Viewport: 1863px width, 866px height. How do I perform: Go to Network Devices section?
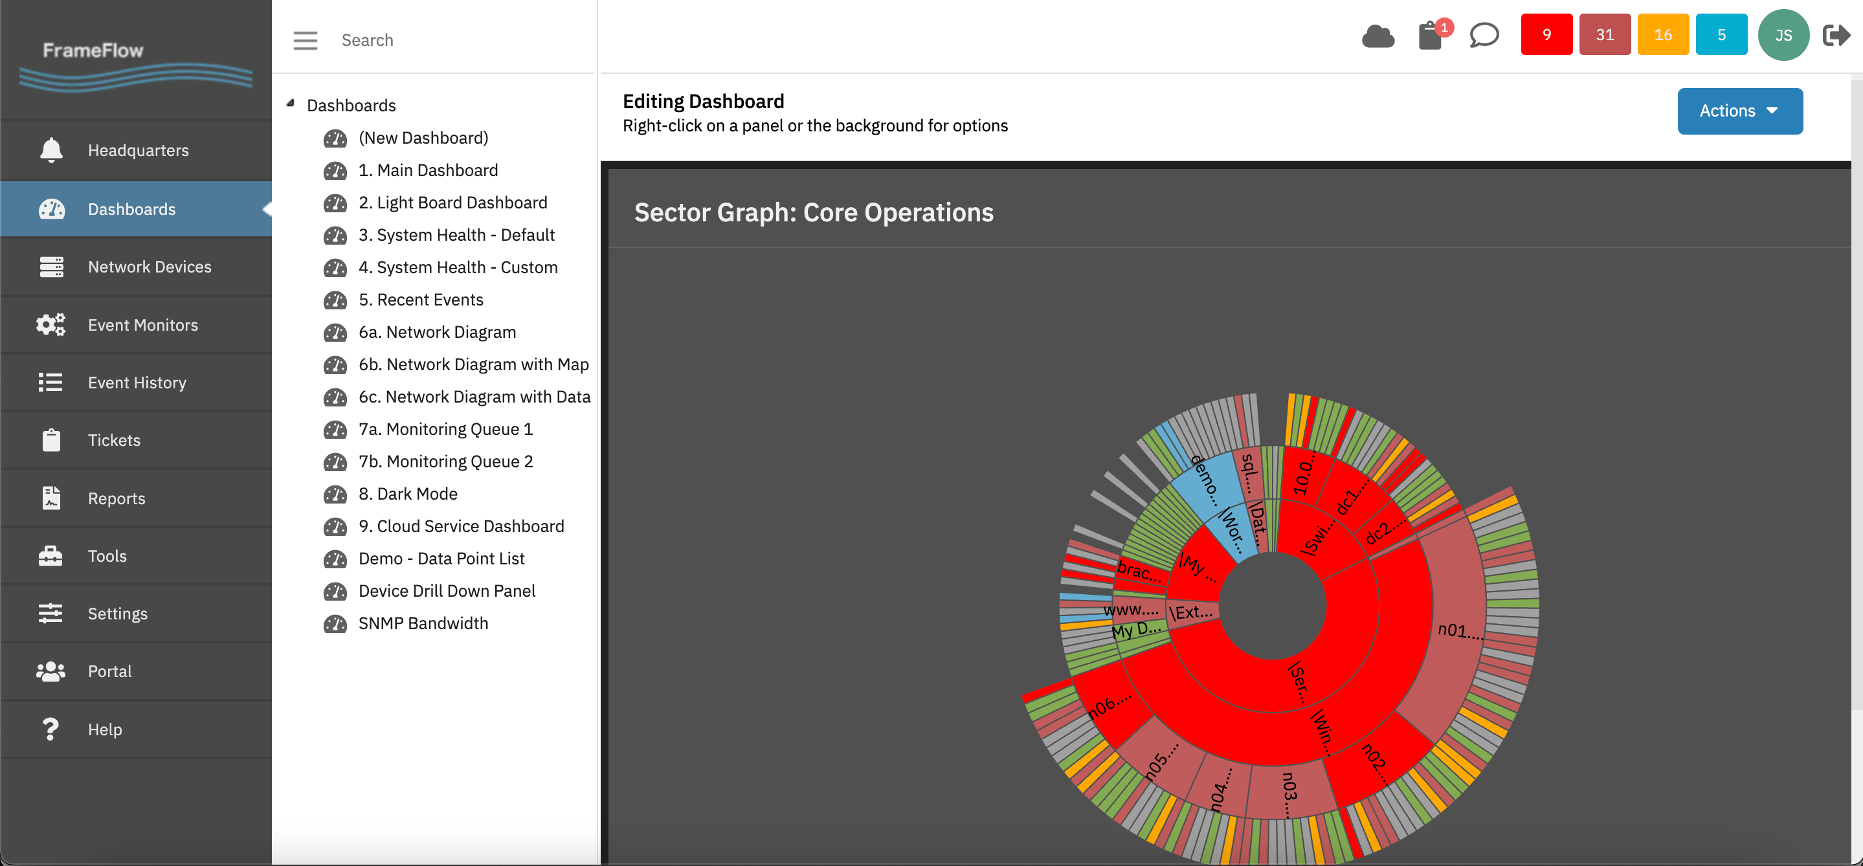point(149,267)
